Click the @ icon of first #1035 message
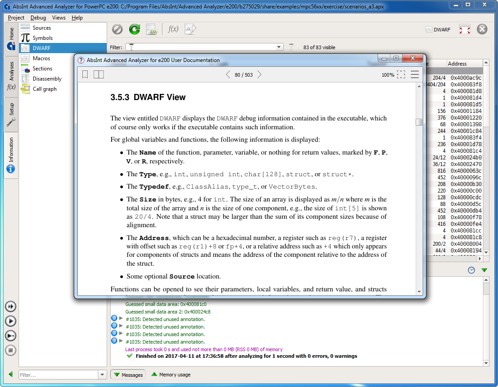The image size is (498, 387). click(114, 318)
